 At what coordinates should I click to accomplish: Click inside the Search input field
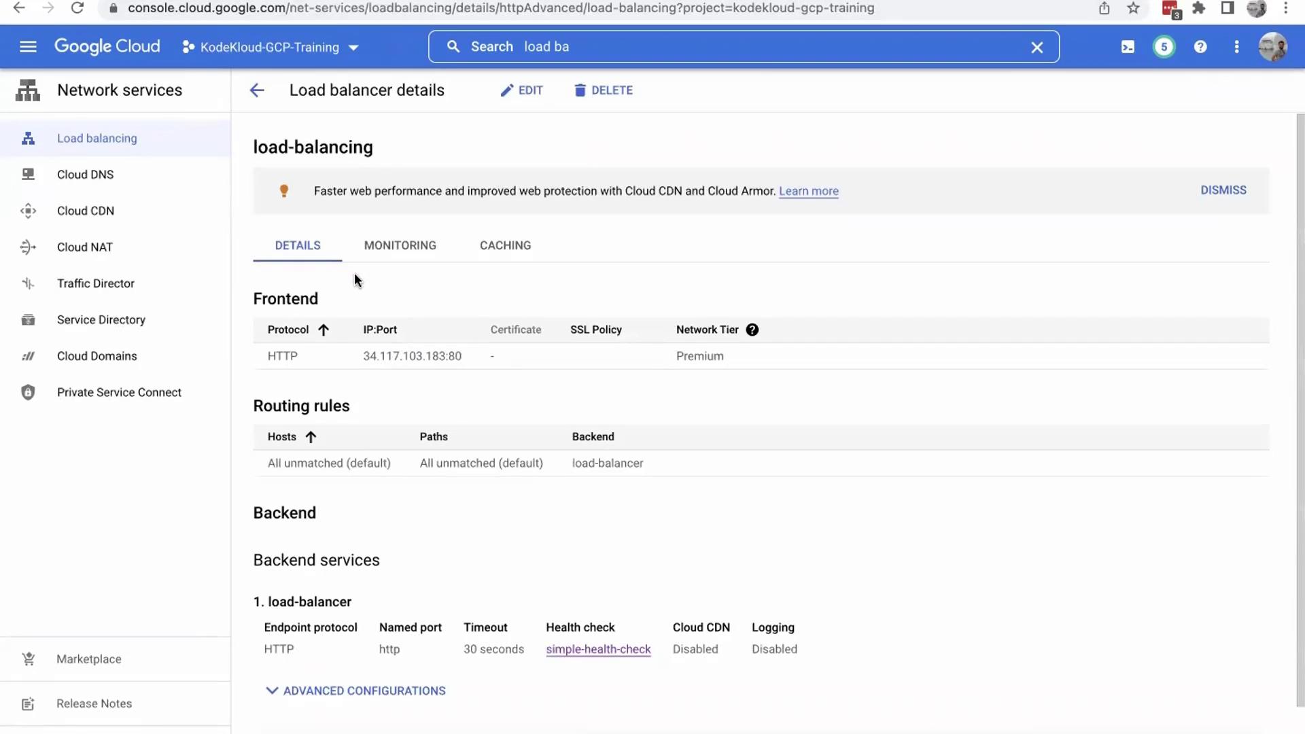pyautogui.click(x=748, y=47)
